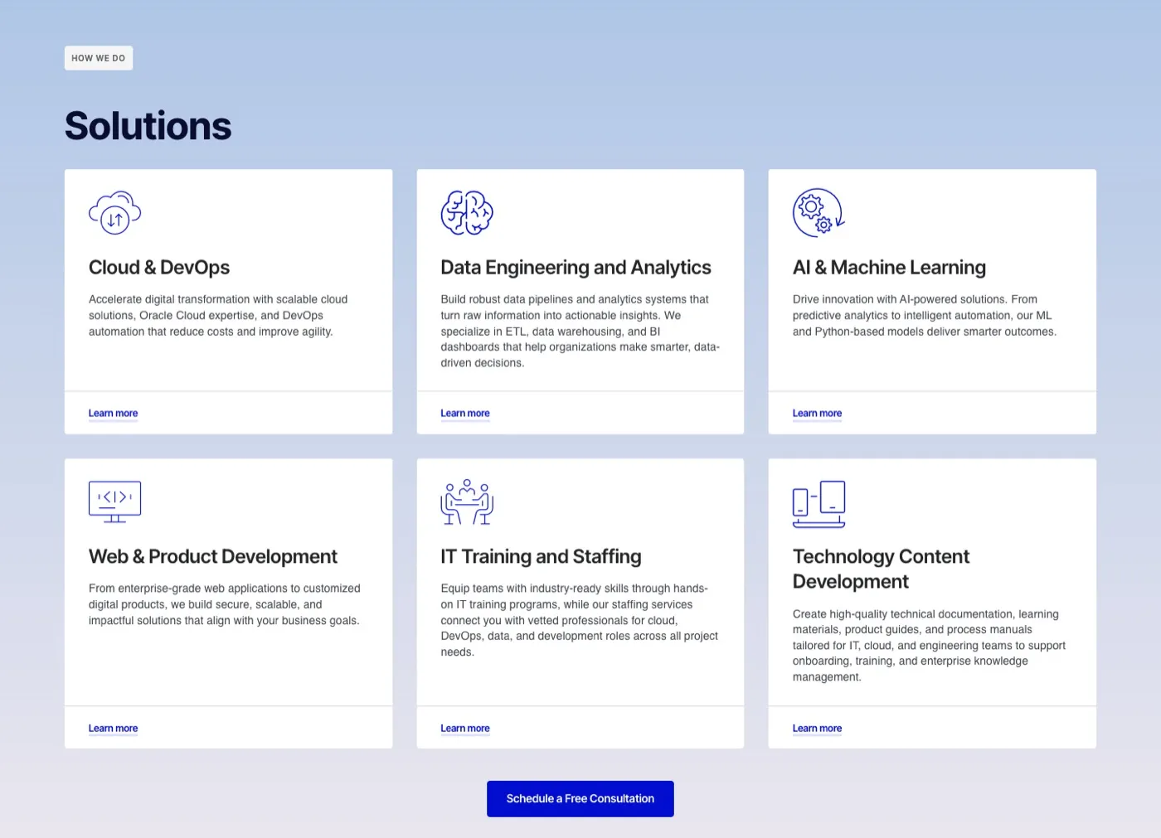Click the brain icon for Data Engineering
Screen dimensions: 1161x838
pyautogui.click(x=467, y=213)
